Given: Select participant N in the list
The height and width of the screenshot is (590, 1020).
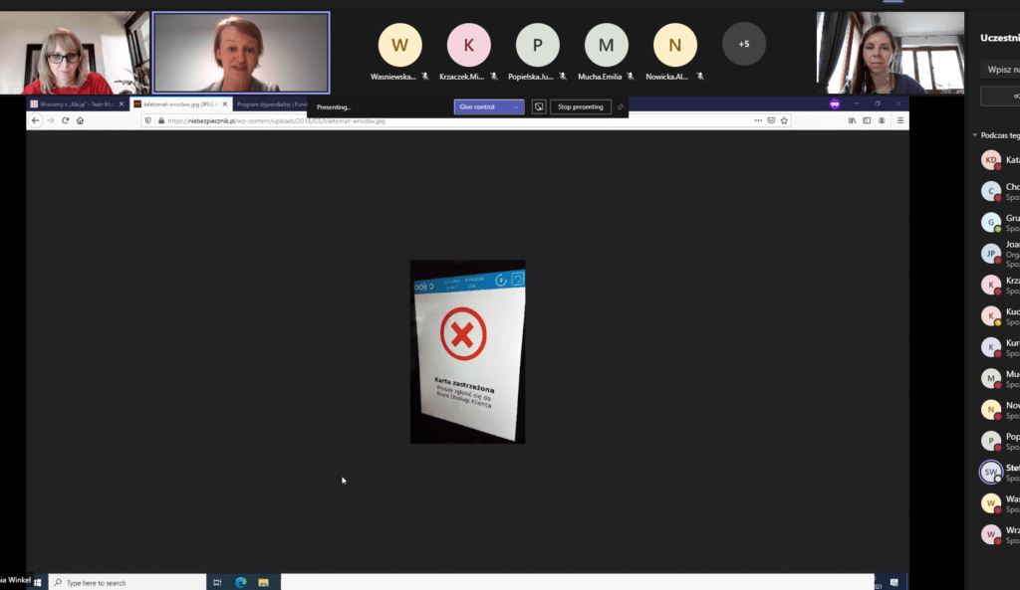Looking at the screenshot, I should click(991, 409).
